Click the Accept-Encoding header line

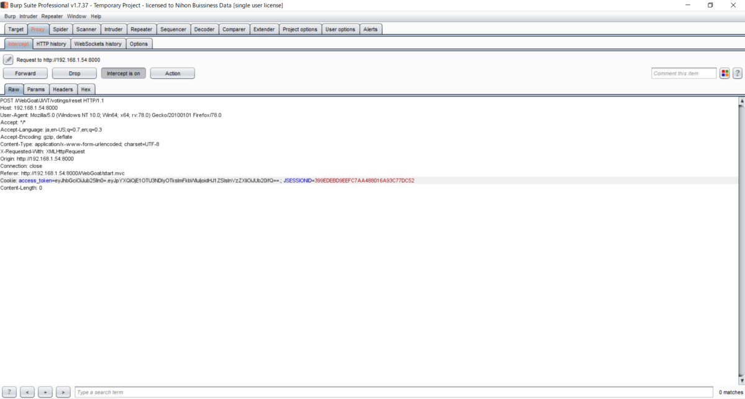[x=36, y=137]
